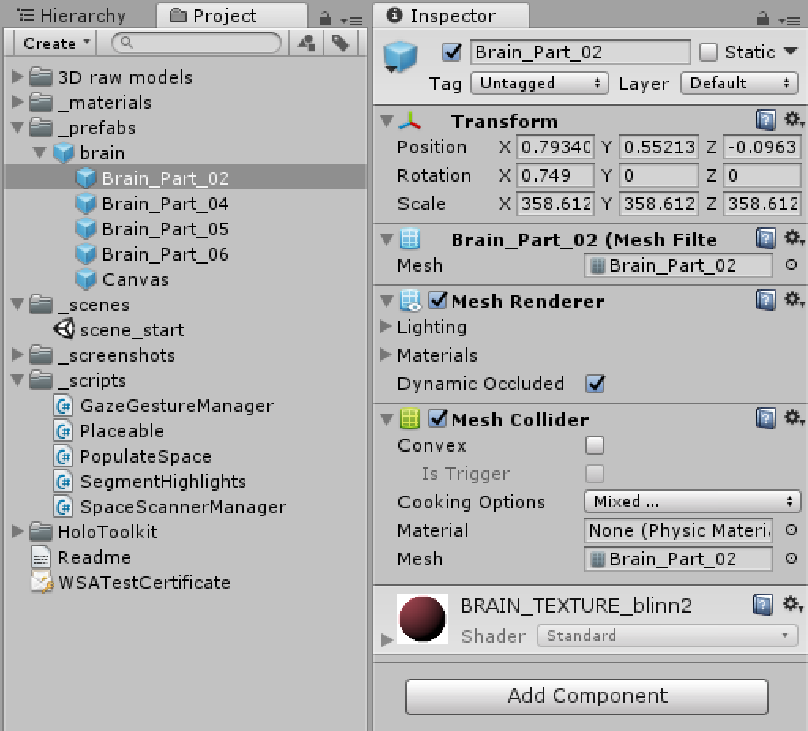
Task: Open the Tag dropdown showing Untagged
Action: (539, 83)
